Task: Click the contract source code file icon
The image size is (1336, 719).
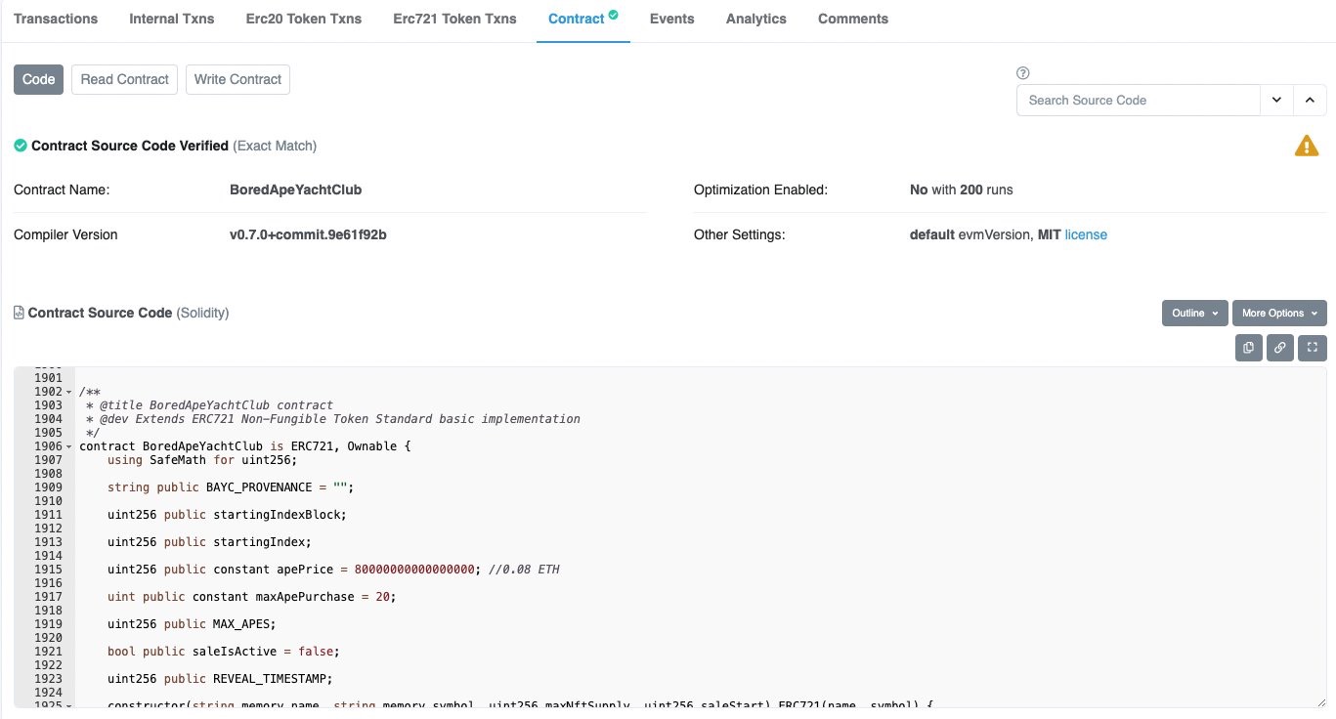Action: (x=19, y=313)
